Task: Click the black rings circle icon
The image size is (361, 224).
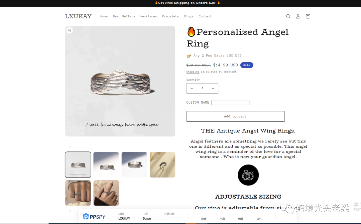Action: (248, 175)
